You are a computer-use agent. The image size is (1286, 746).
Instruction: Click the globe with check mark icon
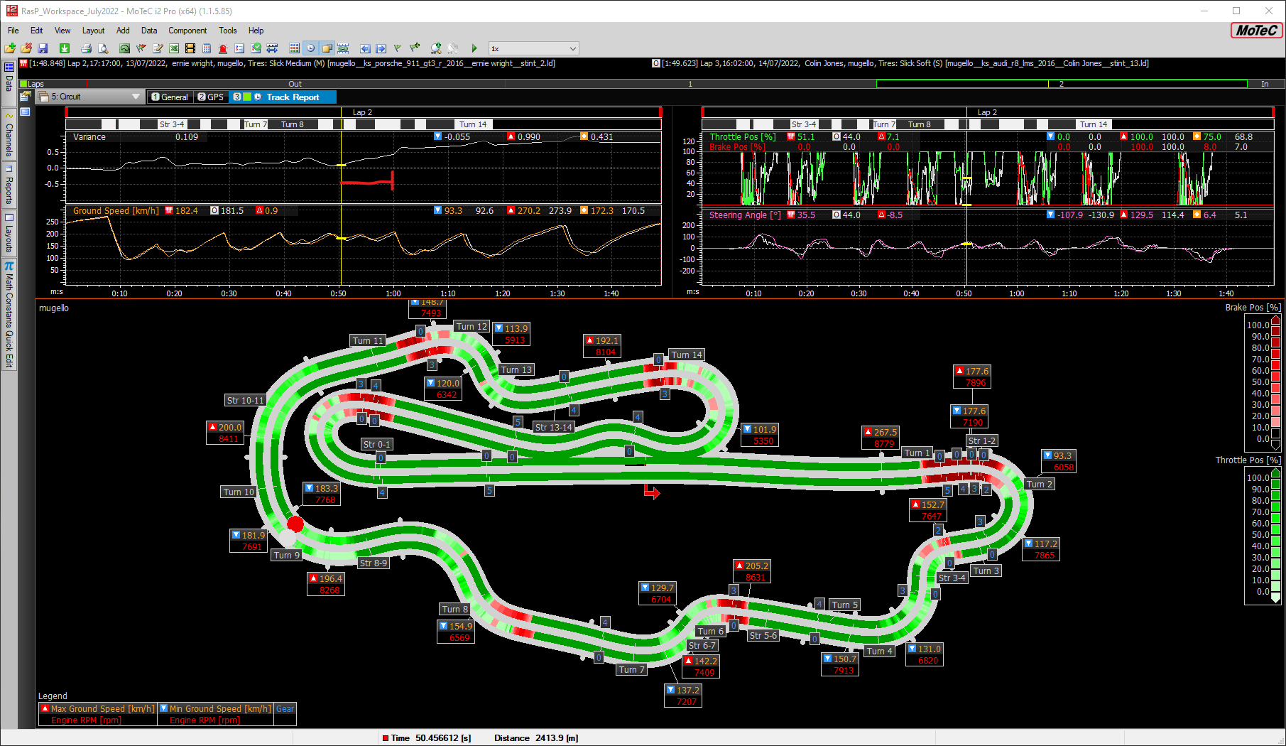(x=256, y=48)
